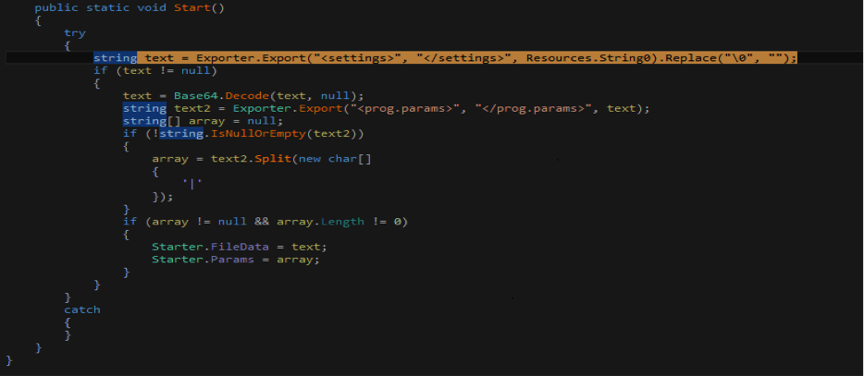Click the try keyword
The image size is (864, 376).
tap(75, 32)
